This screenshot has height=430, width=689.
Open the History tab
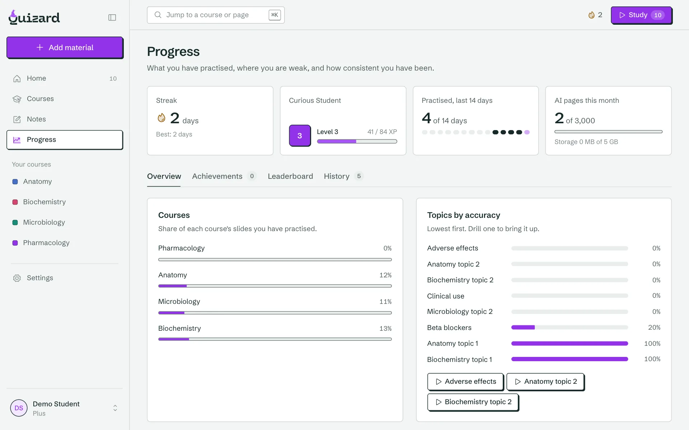(344, 176)
